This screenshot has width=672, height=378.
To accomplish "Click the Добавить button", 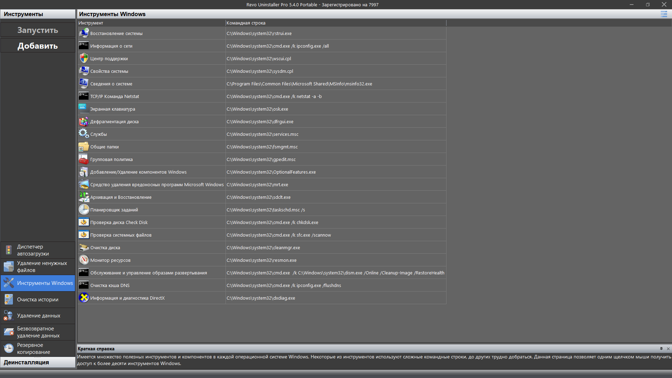I will (38, 46).
